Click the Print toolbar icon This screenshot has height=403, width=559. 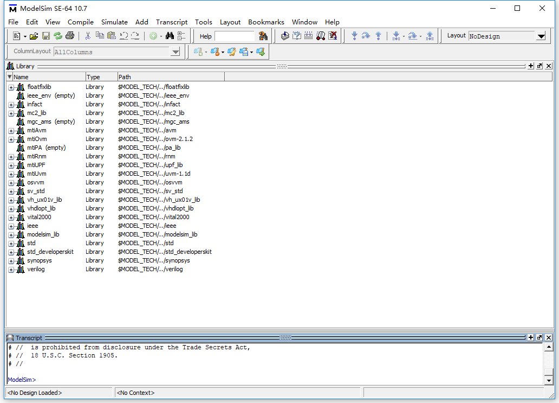tap(70, 36)
